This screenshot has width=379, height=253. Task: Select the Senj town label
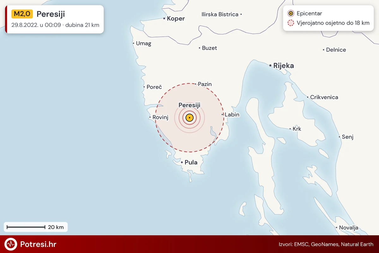pos(348,137)
